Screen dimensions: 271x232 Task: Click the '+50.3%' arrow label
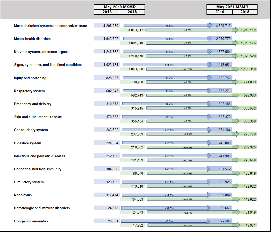pos(169,169)
